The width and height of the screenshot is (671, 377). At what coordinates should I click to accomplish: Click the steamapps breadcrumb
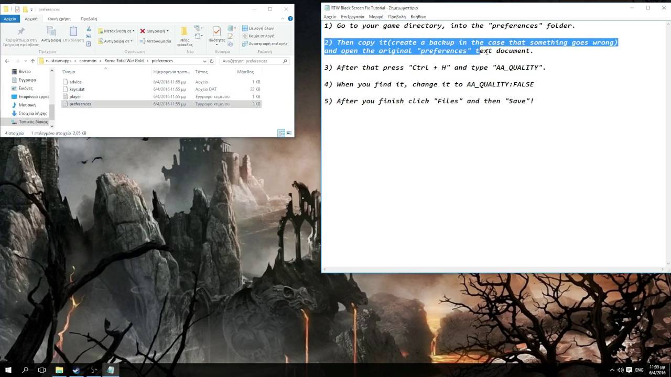point(61,61)
